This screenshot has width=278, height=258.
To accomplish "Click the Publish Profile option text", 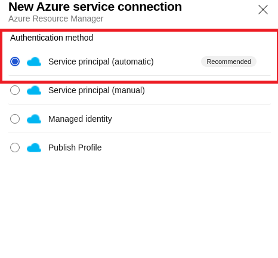I will point(75,148).
